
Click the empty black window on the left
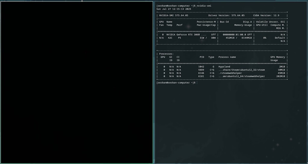77,82
